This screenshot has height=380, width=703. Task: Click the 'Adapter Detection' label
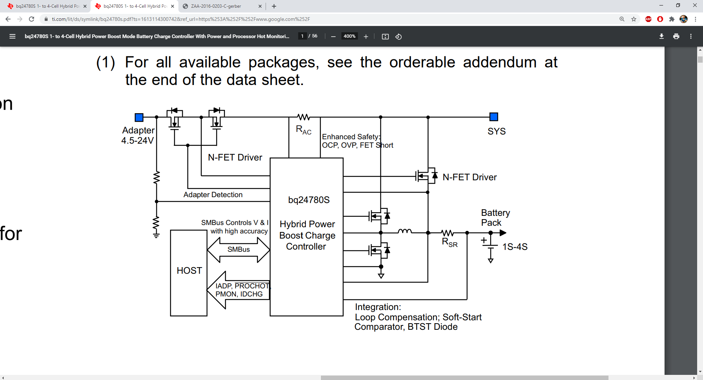213,195
